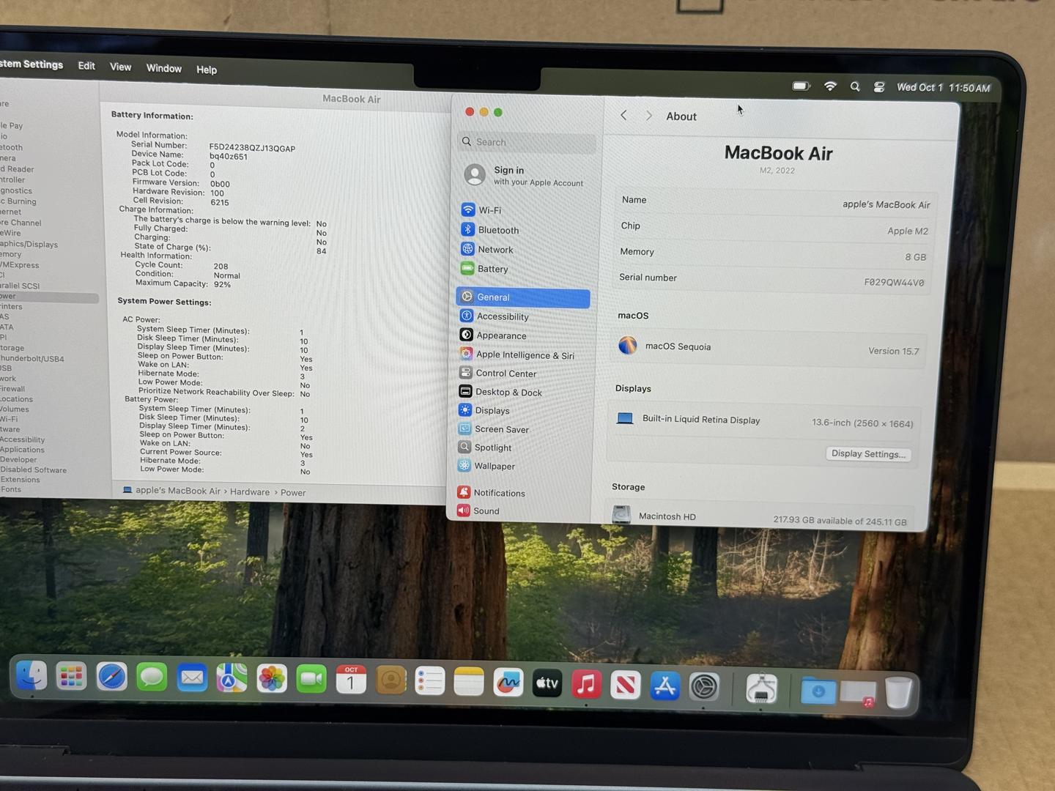Screen dimensions: 1055x791
Task: Launch Safari from the Dock
Action: click(x=112, y=677)
